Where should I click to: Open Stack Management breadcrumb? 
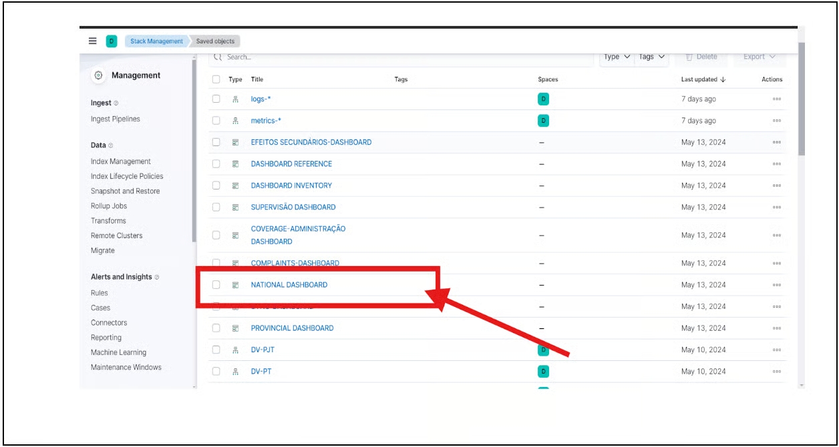point(156,41)
